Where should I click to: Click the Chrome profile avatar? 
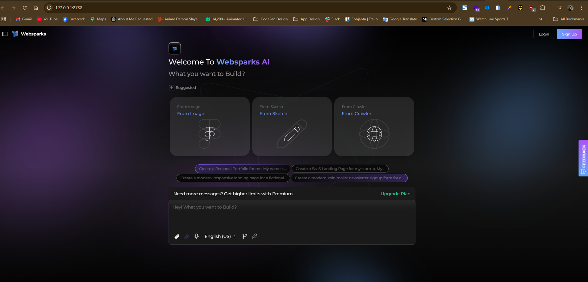[570, 8]
